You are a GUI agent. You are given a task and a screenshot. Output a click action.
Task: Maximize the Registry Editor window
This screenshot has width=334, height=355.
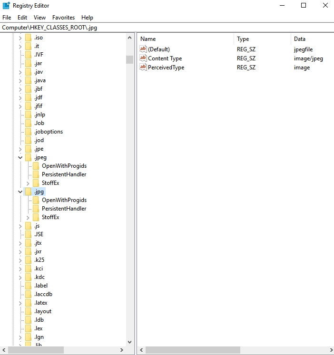304,5
